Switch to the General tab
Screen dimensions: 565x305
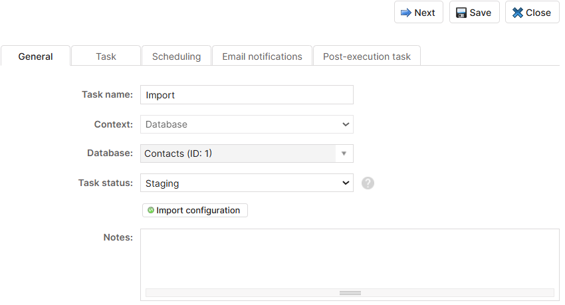point(35,56)
